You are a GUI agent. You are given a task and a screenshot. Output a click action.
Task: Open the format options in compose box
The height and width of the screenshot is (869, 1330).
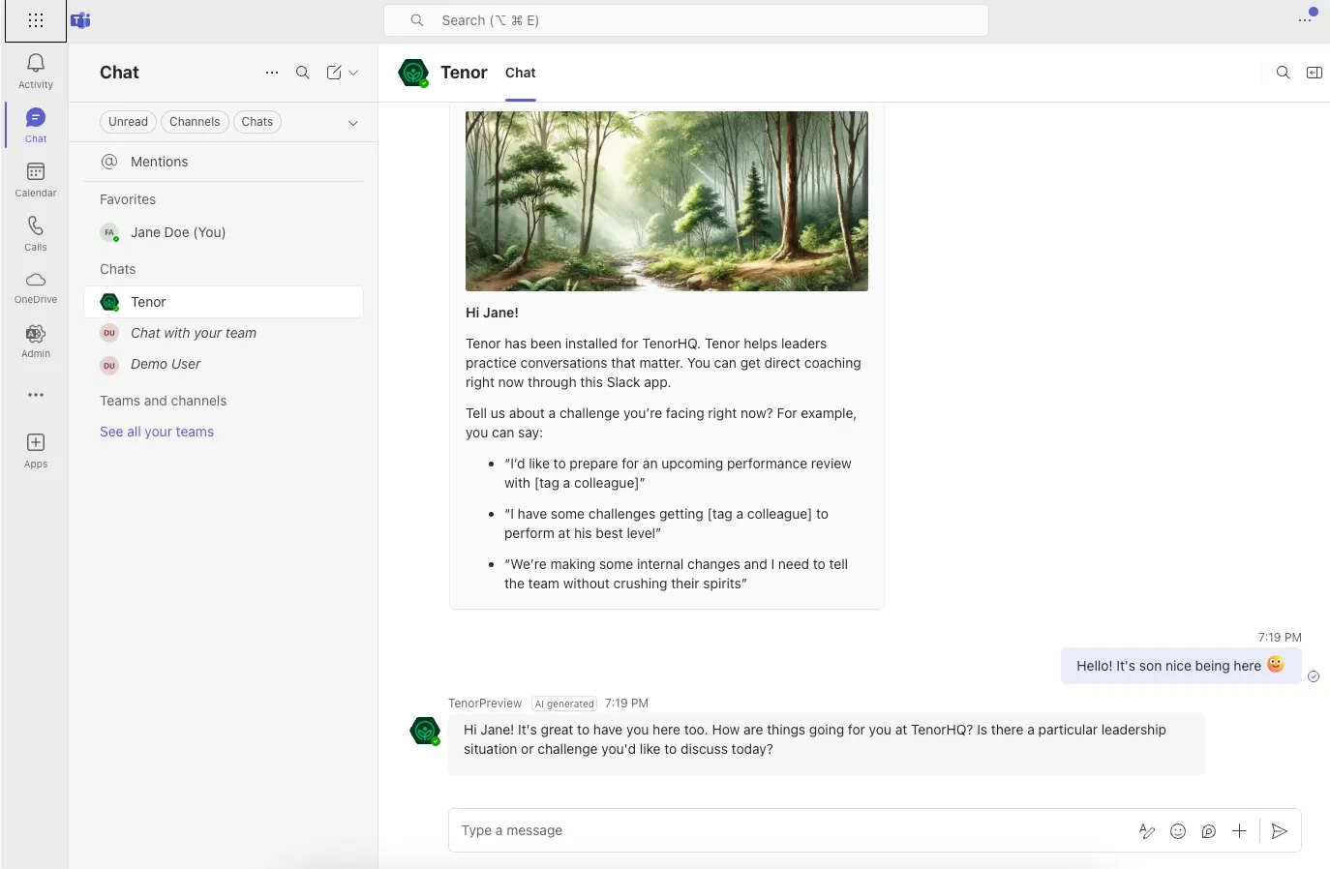(x=1147, y=831)
